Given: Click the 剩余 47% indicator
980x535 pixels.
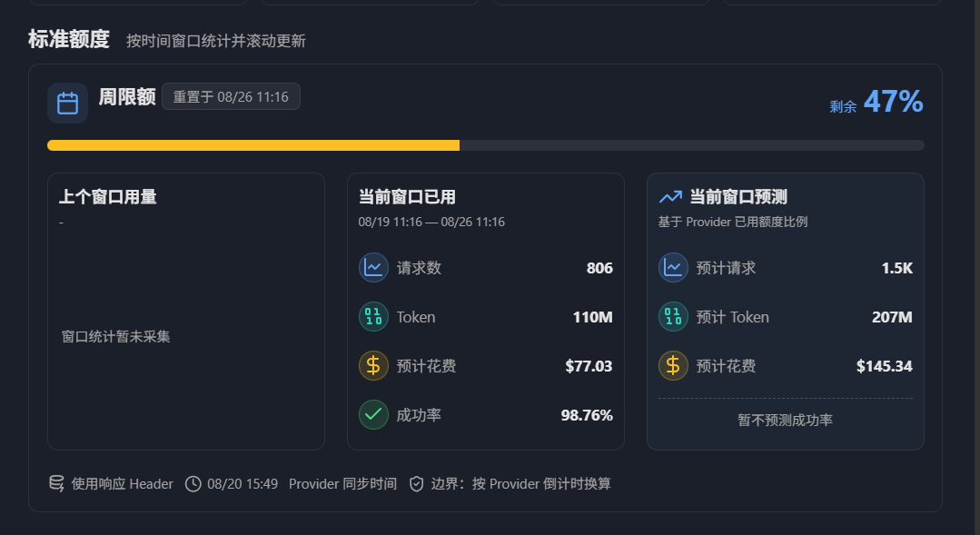Looking at the screenshot, I should click(876, 102).
